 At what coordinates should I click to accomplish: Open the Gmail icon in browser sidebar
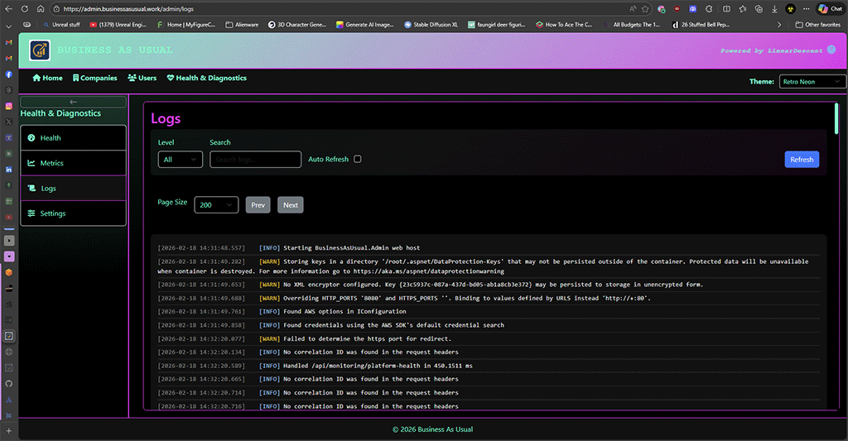coord(9,43)
